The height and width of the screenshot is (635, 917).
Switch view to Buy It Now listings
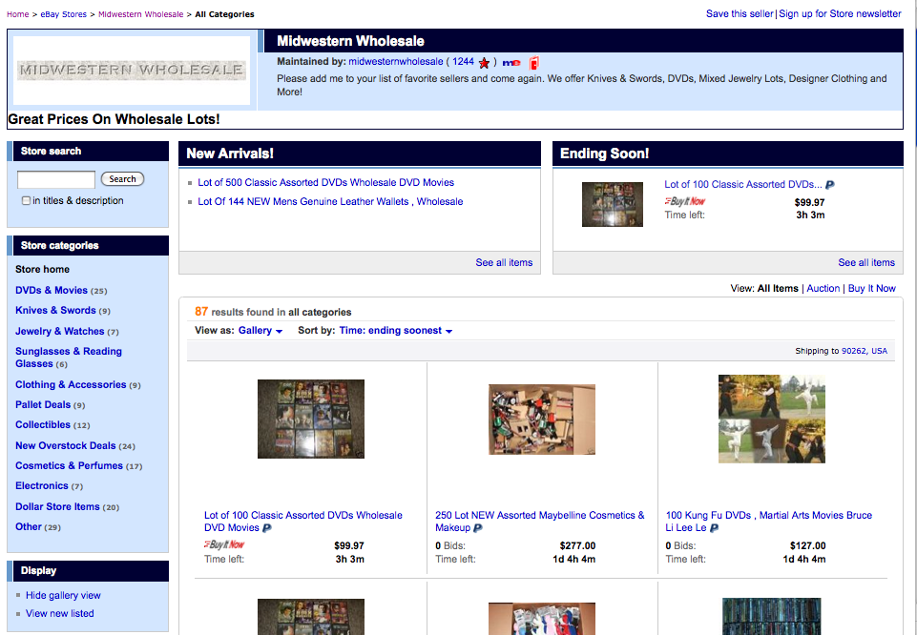click(x=871, y=288)
